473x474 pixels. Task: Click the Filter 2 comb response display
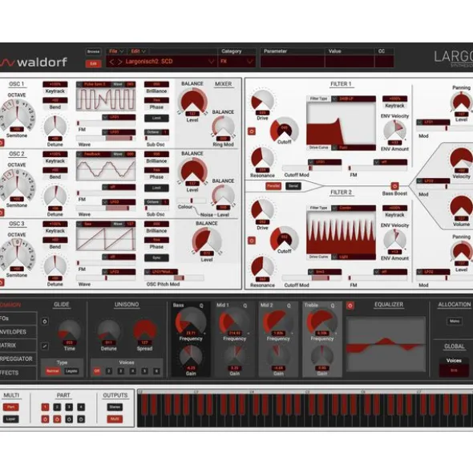click(x=342, y=232)
